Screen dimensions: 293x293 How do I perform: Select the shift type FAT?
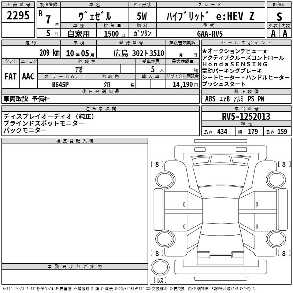pos(11,77)
